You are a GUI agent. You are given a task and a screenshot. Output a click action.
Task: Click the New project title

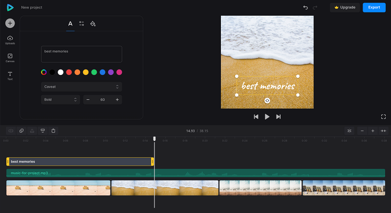[x=32, y=7]
